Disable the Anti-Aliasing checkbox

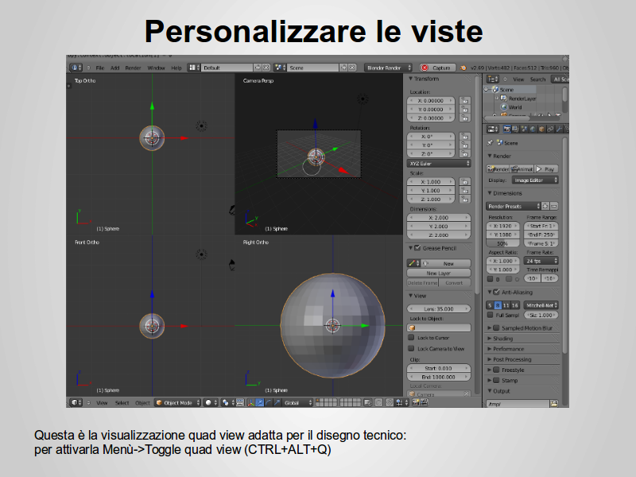[x=496, y=292]
